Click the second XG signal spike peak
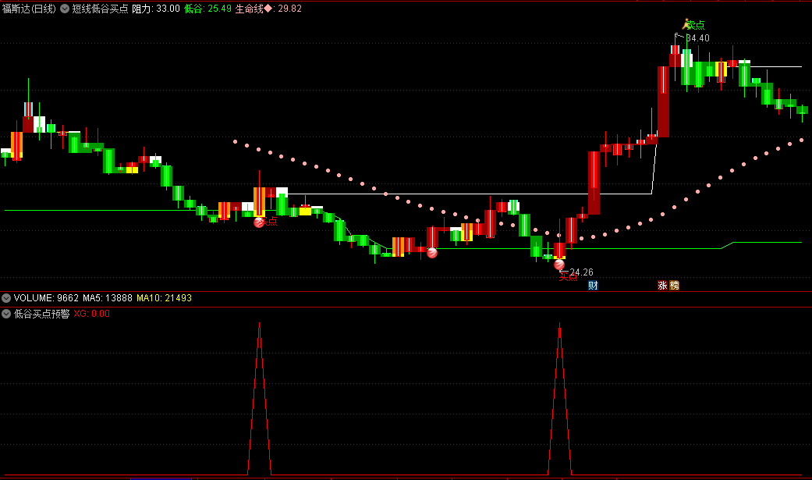 click(560, 324)
